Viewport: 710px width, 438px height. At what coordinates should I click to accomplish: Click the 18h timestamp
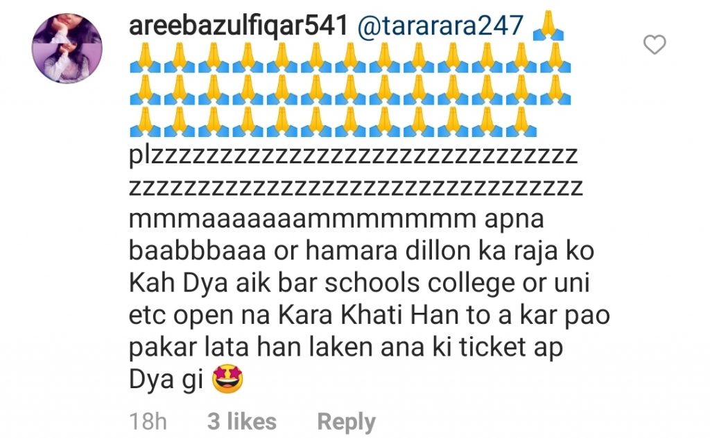click(x=148, y=421)
